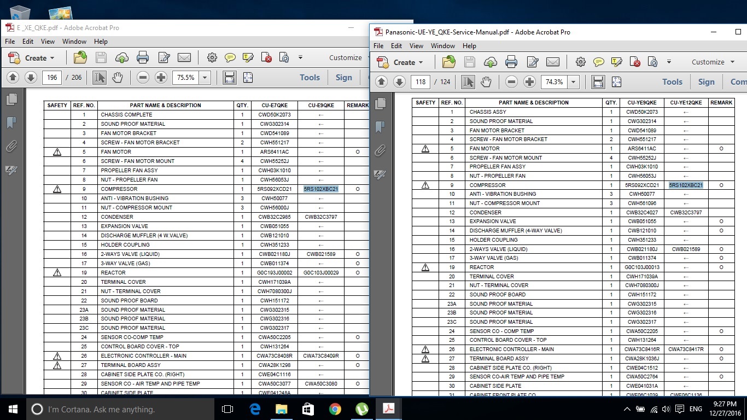Open uTorrent from taskbar
Screen dimensions: 747x420
(362, 409)
